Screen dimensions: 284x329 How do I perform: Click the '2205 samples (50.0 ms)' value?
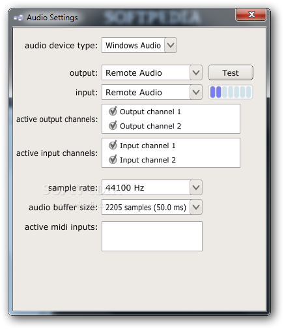[146, 207]
